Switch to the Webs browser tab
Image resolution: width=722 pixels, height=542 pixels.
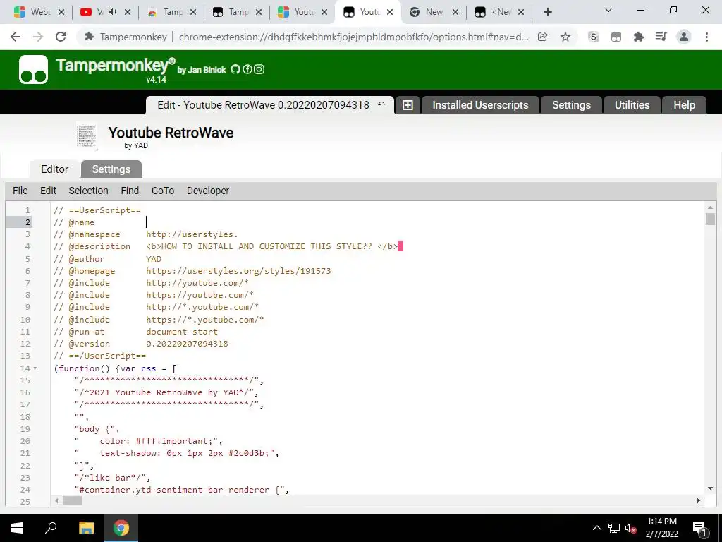pos(33,13)
